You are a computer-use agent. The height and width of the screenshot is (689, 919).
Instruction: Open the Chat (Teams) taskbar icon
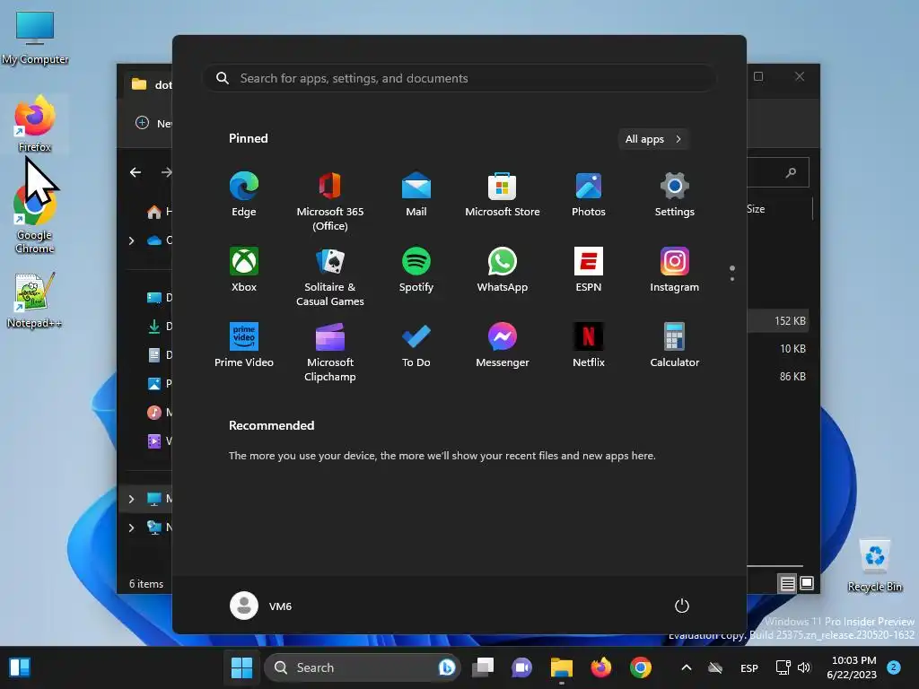tap(521, 667)
